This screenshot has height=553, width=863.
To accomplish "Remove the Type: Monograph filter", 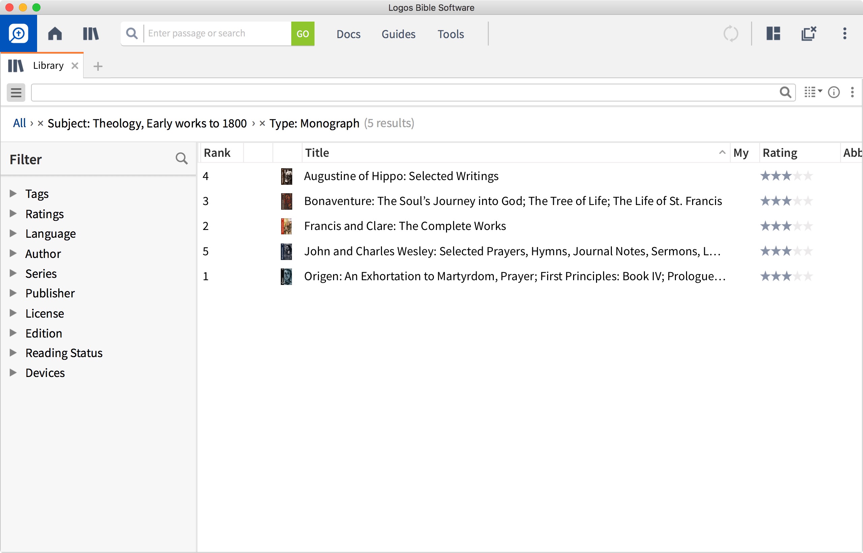I will point(262,123).
